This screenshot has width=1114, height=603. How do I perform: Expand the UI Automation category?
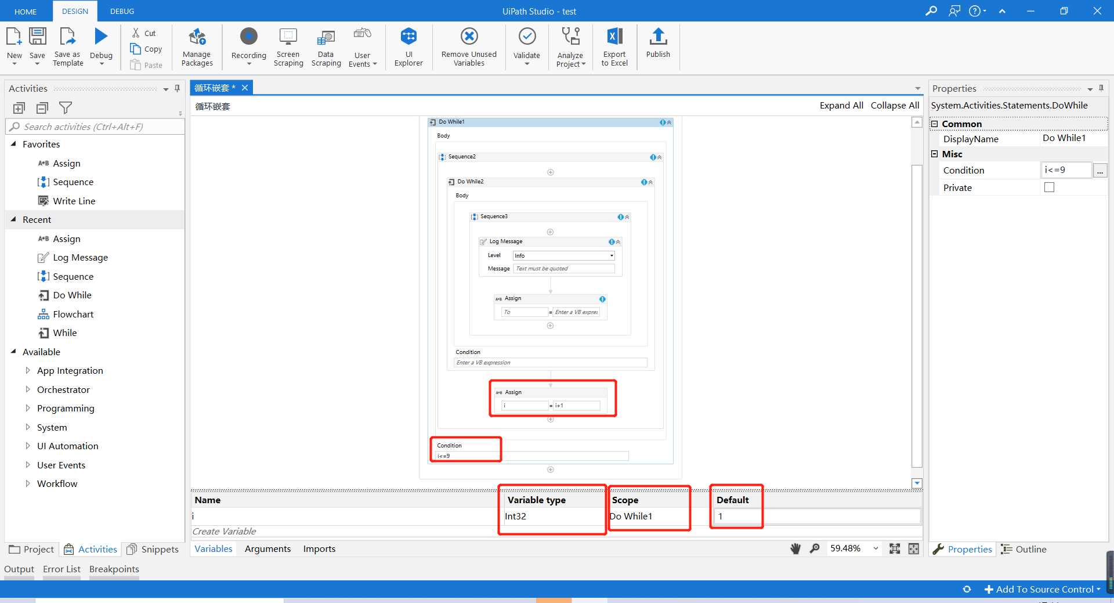[x=28, y=446]
